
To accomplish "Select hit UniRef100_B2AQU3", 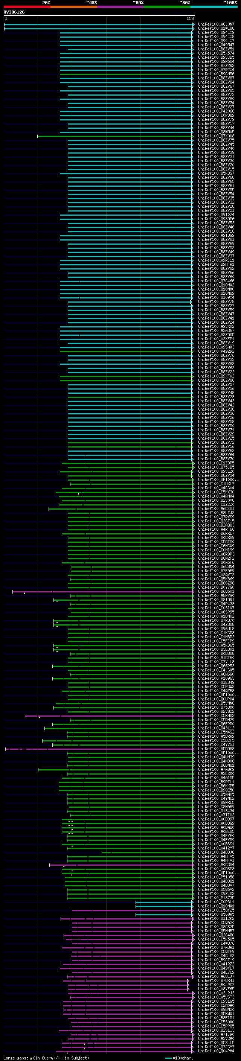I will [x=216, y=525].
